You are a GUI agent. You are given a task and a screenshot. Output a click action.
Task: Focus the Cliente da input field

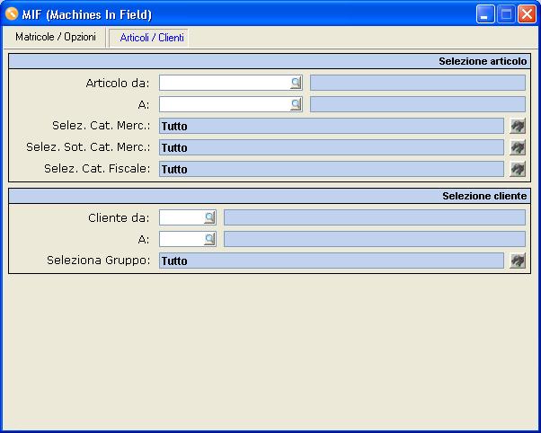coord(181,217)
